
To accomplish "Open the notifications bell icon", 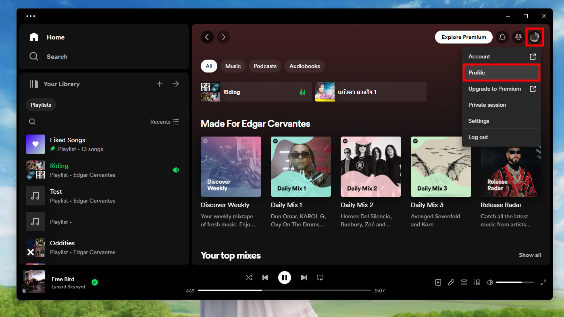I will pos(502,37).
